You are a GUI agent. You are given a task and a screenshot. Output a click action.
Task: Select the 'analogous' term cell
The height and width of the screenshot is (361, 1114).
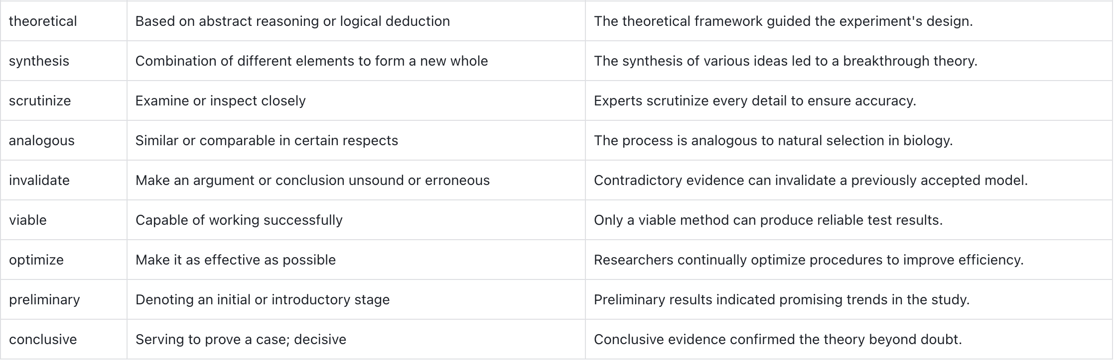(x=64, y=140)
